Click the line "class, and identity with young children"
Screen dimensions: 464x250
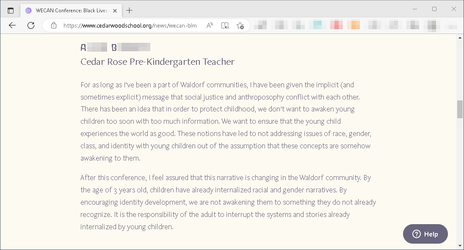tap(226, 146)
